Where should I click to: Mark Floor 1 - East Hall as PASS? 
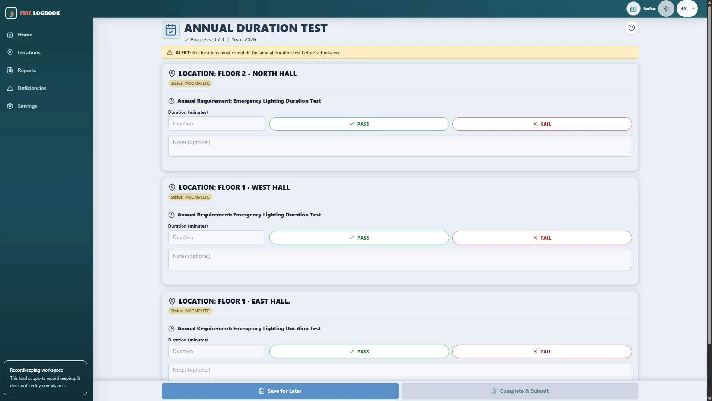359,352
